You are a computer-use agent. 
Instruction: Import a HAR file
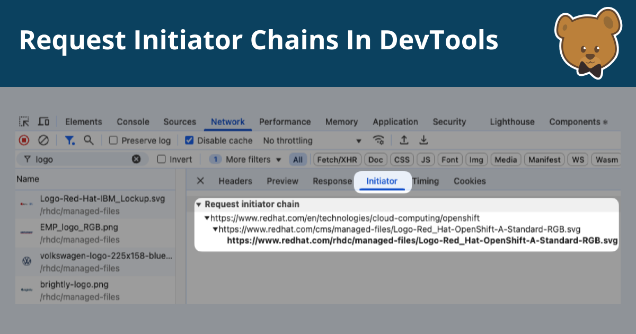[x=403, y=140]
